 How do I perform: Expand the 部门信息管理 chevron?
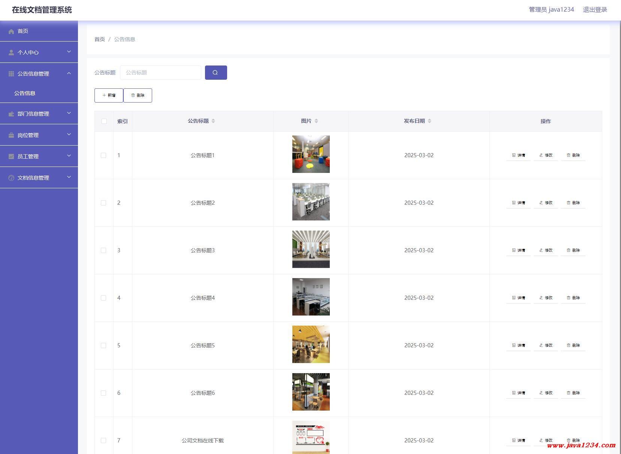[69, 113]
